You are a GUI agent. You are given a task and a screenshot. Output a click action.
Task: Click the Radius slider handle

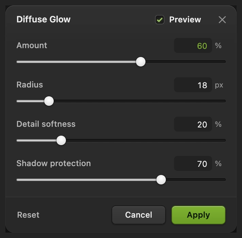[49, 101]
